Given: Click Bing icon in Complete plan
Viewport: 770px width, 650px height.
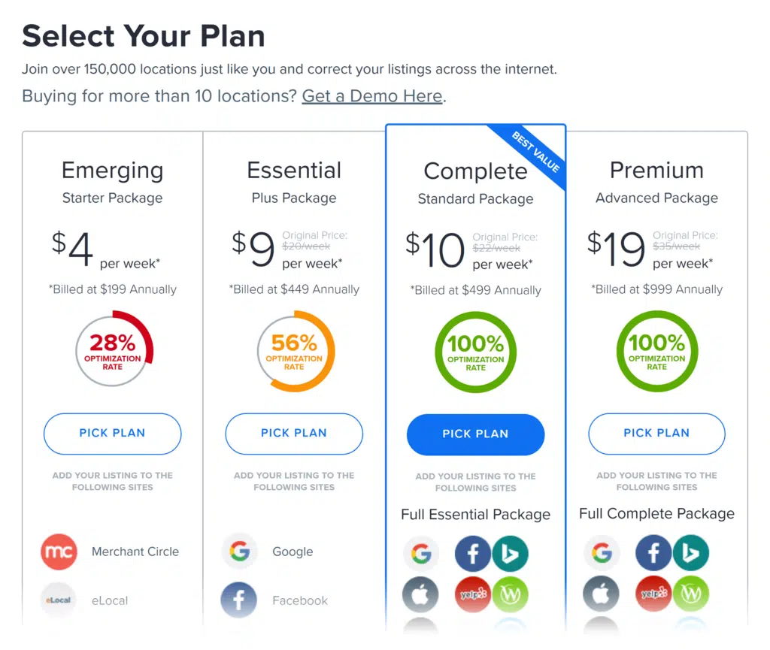Looking at the screenshot, I should click(511, 555).
